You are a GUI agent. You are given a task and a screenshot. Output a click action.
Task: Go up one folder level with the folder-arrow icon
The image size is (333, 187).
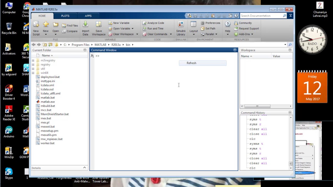(x=45, y=45)
